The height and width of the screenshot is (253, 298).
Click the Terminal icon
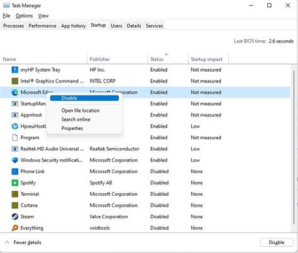click(15, 194)
